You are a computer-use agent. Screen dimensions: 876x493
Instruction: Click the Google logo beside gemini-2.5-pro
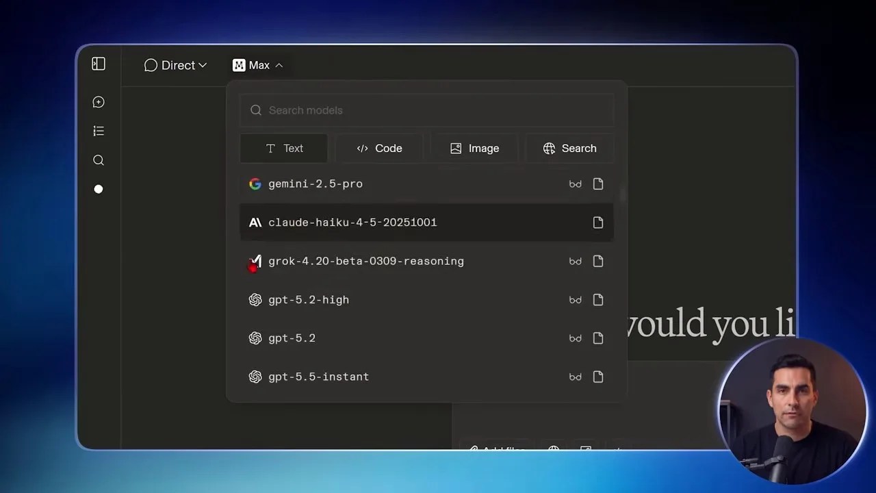point(255,184)
